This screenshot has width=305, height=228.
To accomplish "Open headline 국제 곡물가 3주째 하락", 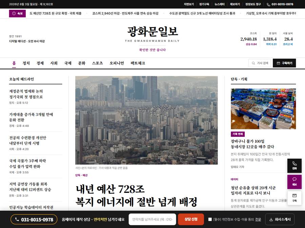I will (27, 163).
